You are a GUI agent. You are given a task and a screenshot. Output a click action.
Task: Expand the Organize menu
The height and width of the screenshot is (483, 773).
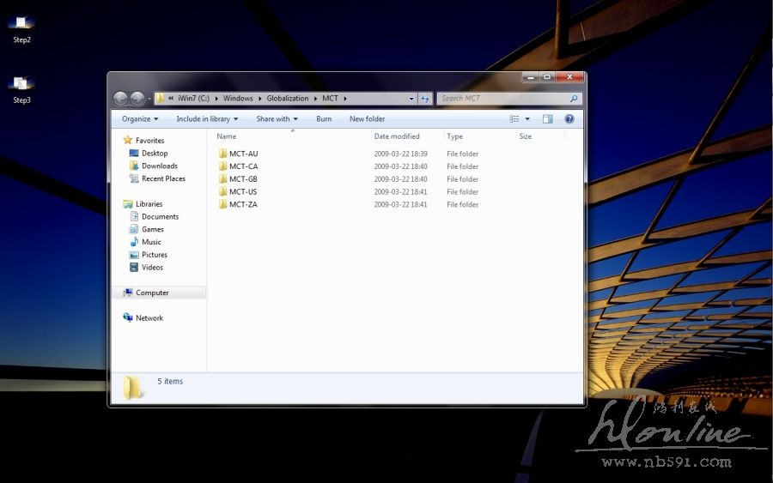click(140, 119)
